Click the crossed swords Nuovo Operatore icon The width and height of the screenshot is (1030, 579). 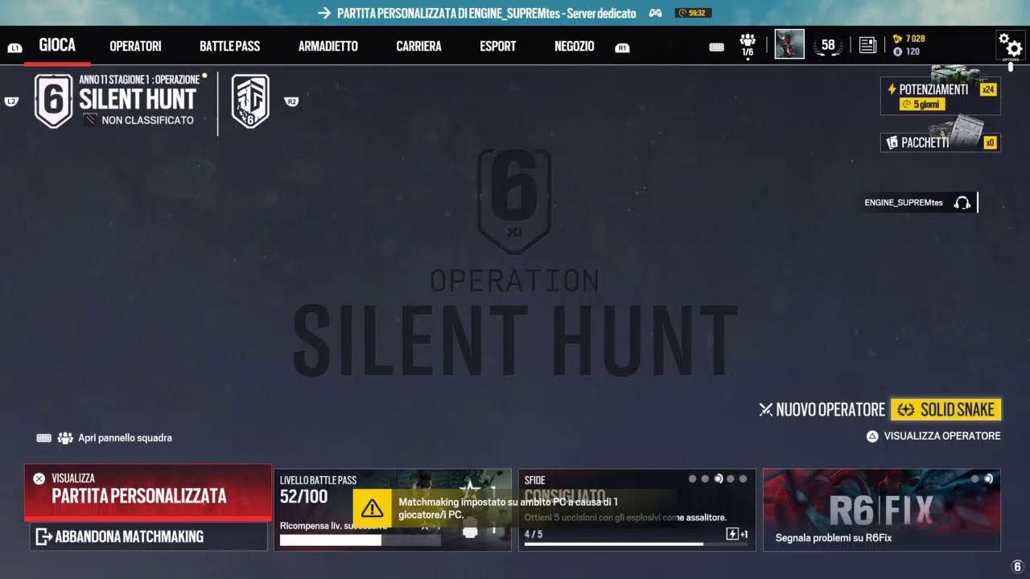tap(766, 410)
